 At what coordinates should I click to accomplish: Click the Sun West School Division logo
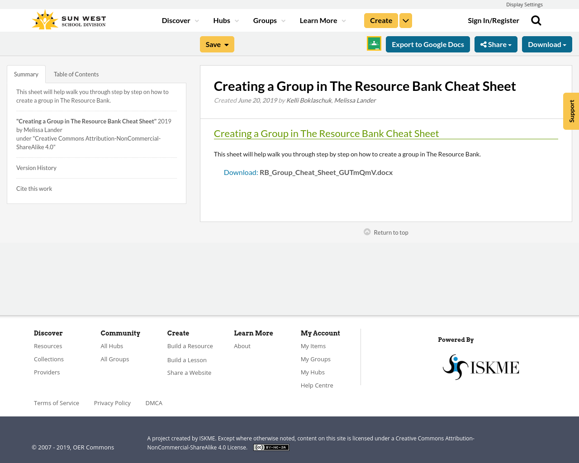tap(68, 19)
